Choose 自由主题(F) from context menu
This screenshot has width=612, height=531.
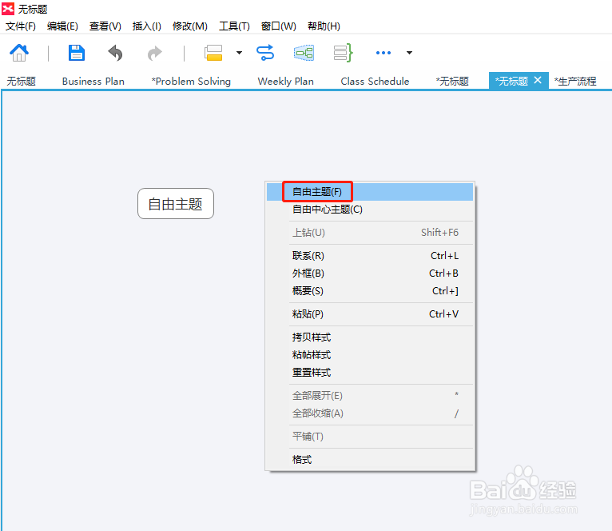370,192
